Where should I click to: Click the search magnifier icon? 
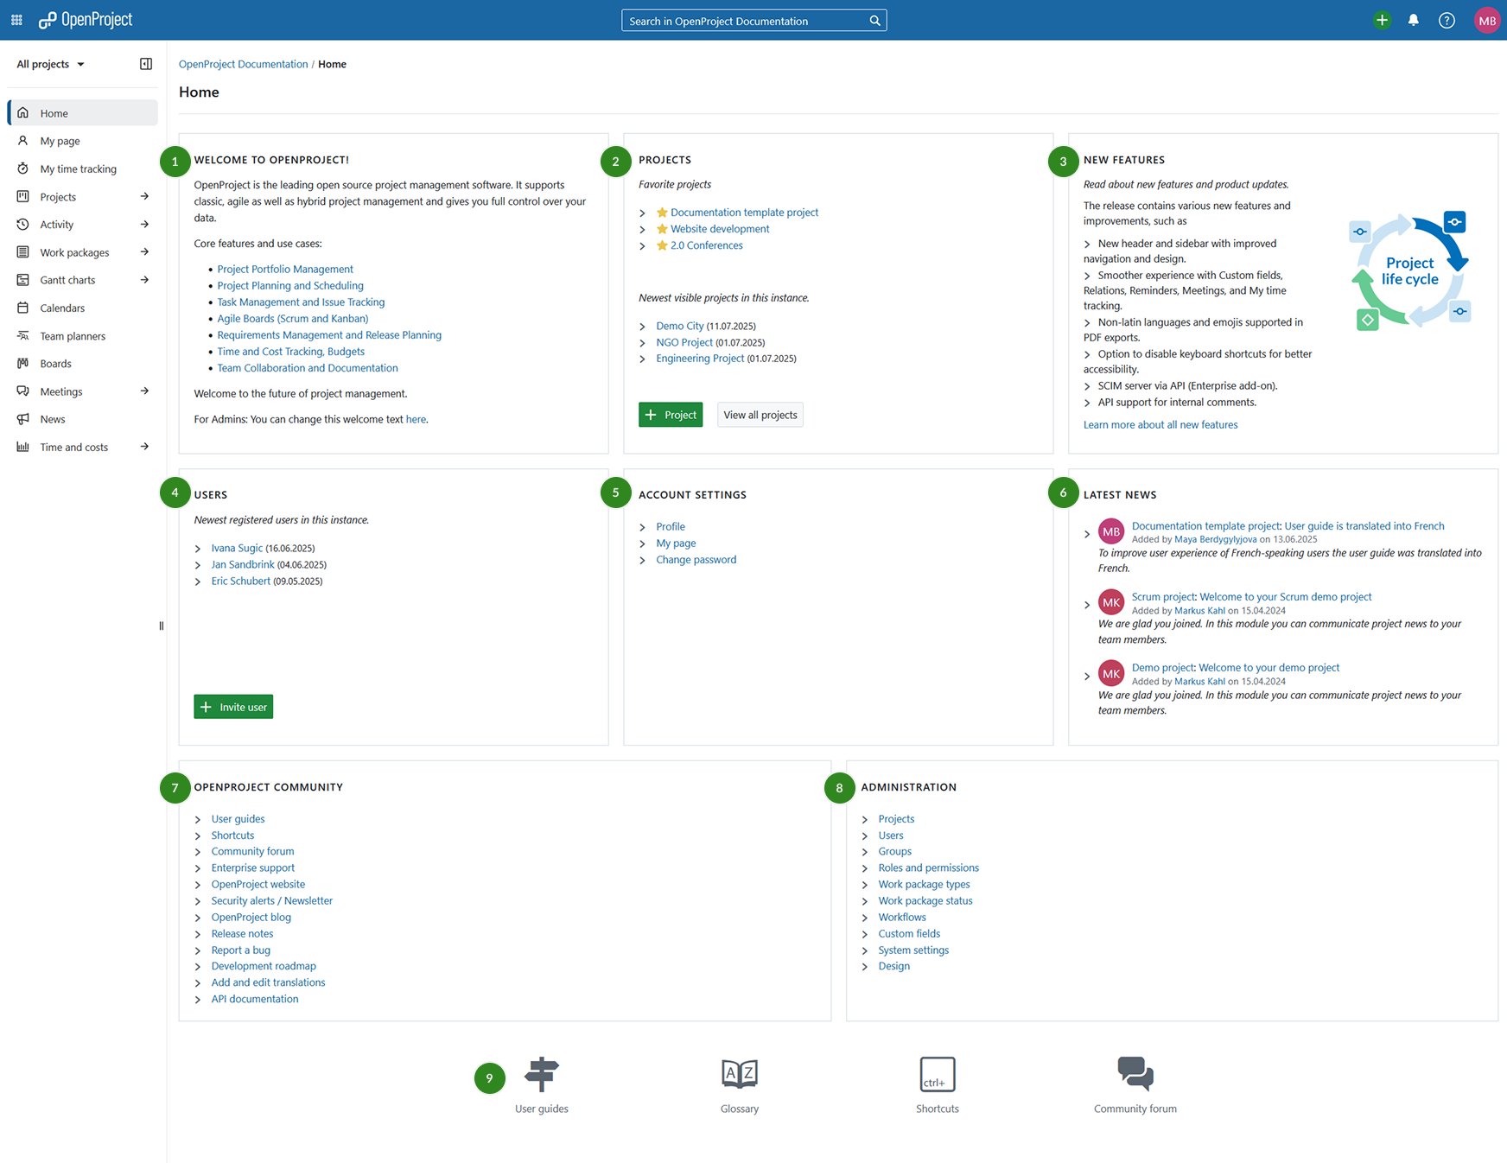pos(874,21)
